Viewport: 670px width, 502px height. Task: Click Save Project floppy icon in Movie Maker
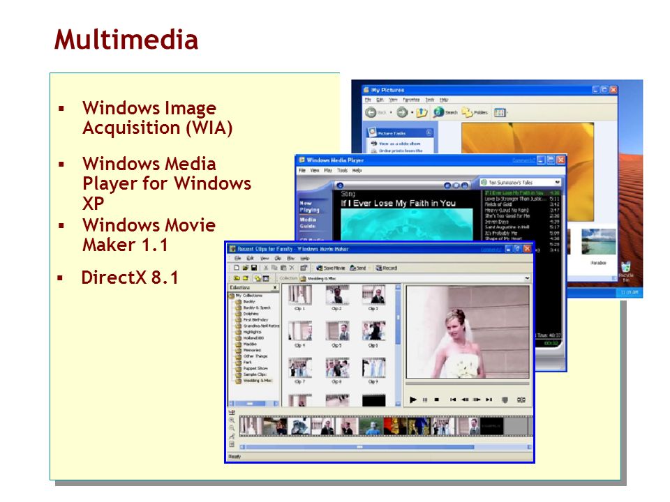tap(254, 268)
